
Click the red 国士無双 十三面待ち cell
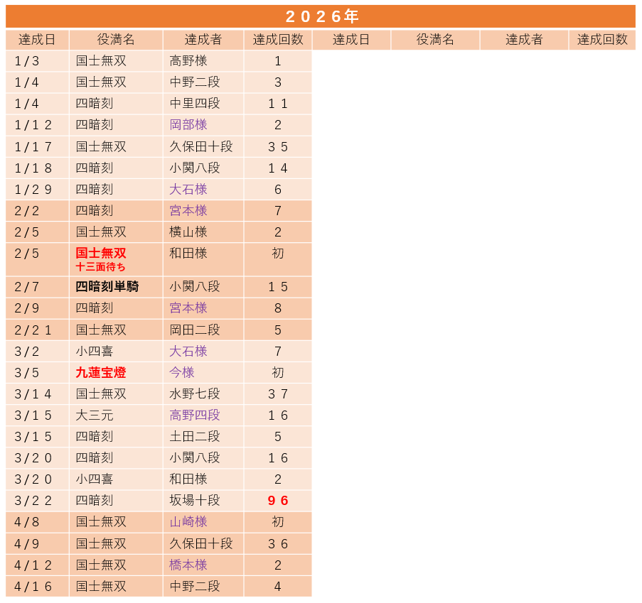point(101,259)
